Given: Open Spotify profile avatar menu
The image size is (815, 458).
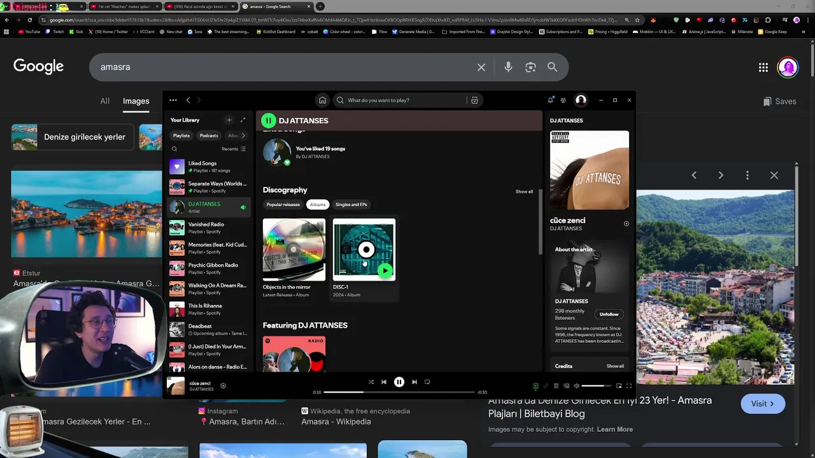Looking at the screenshot, I should (x=581, y=100).
